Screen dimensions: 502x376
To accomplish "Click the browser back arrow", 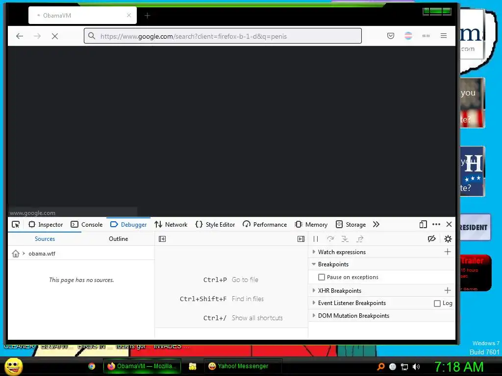I will click(20, 36).
